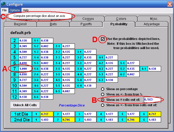174x132 pixels.
Task: Click the probability field for total 7
Action: click(25, 69)
